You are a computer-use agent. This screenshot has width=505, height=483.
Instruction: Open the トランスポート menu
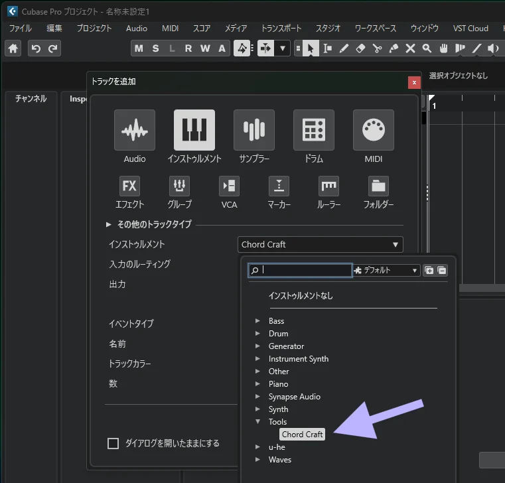281,29
